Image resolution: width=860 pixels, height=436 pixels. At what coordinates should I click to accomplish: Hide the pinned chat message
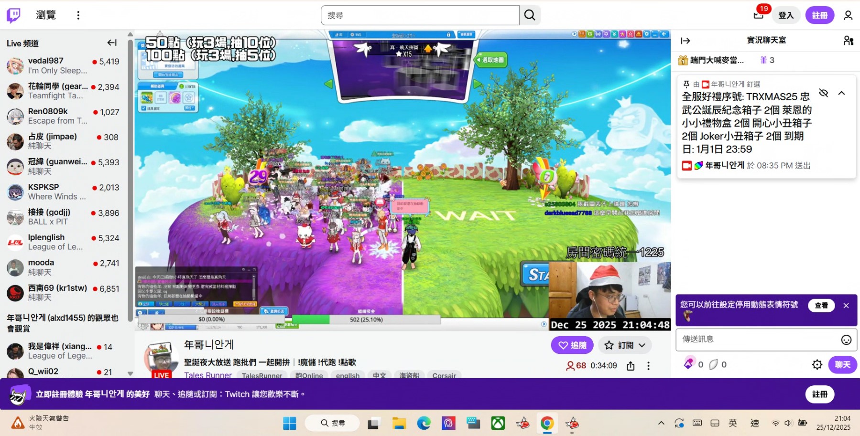823,93
